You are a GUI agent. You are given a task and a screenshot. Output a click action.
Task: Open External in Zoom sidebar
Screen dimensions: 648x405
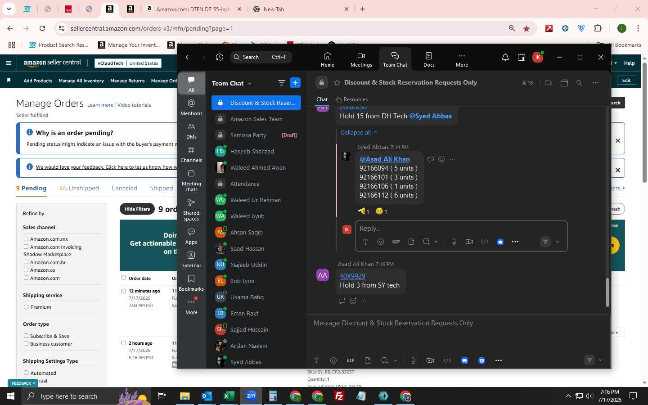point(191,259)
